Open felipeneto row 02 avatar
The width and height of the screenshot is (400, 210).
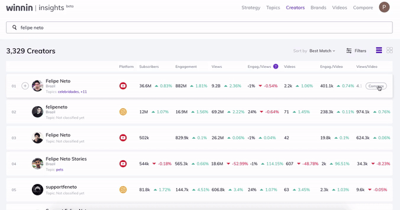pyautogui.click(x=37, y=112)
